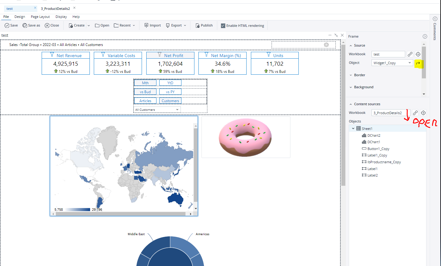The image size is (441, 266).
Task: Expand the Border section
Action: tap(359, 75)
